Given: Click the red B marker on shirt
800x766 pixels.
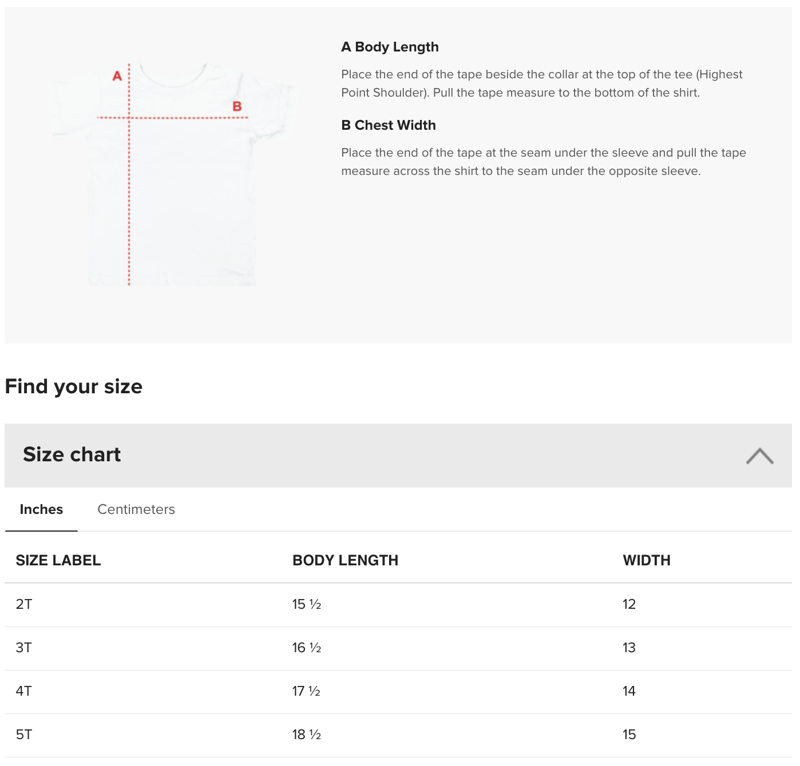Looking at the screenshot, I should click(x=237, y=106).
